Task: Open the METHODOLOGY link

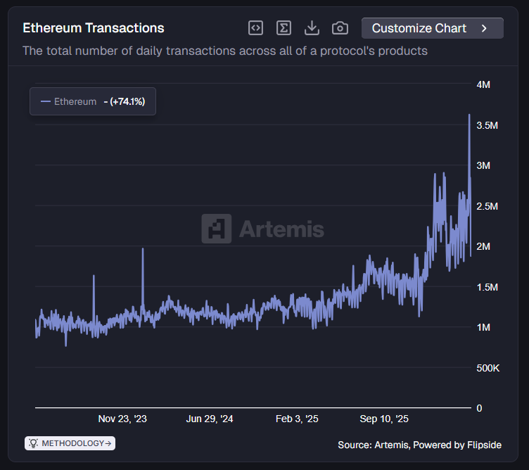Action: (x=72, y=443)
